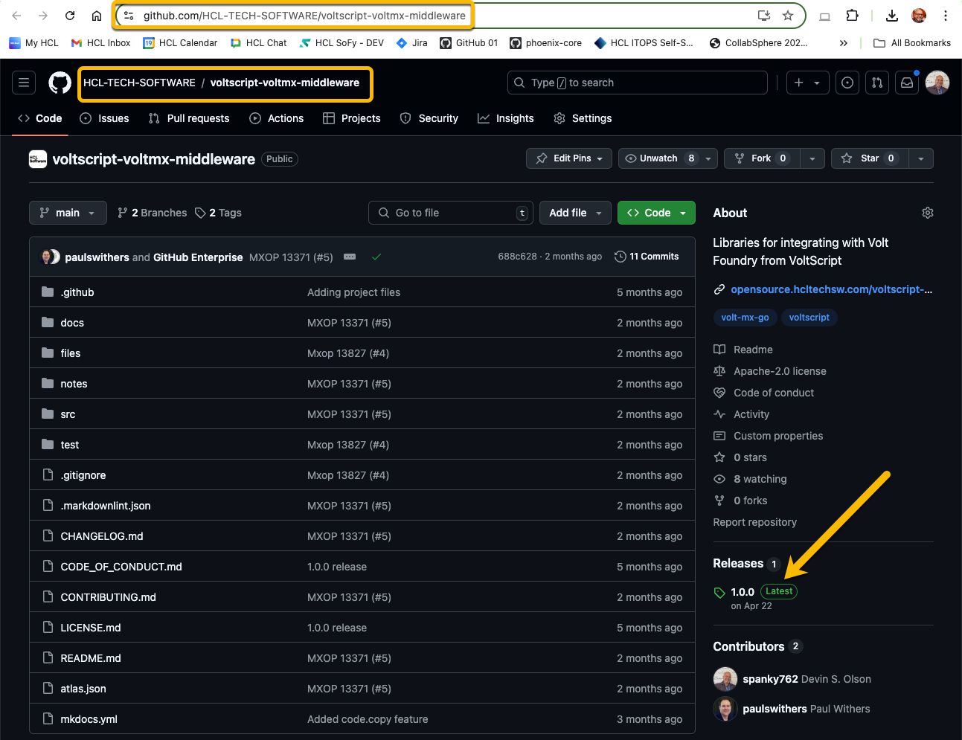Reload the page with browser refresh icon
962x740 pixels.
pos(70,16)
